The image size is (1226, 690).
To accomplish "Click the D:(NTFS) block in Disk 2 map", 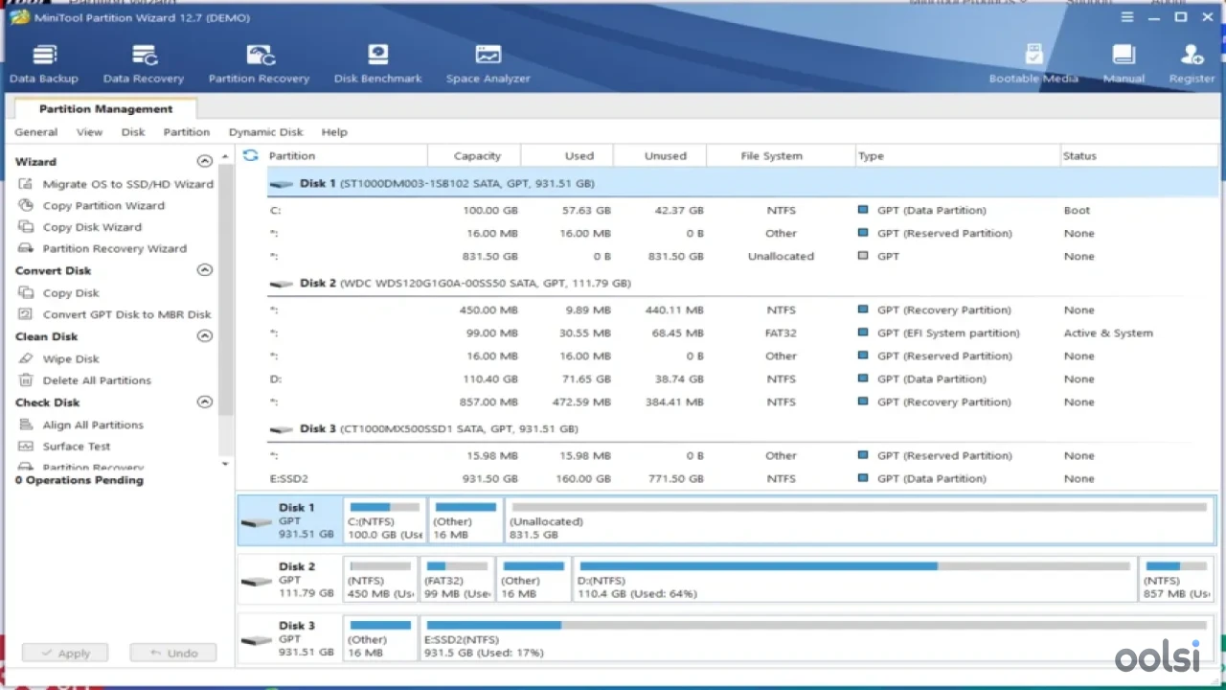I will (x=854, y=580).
